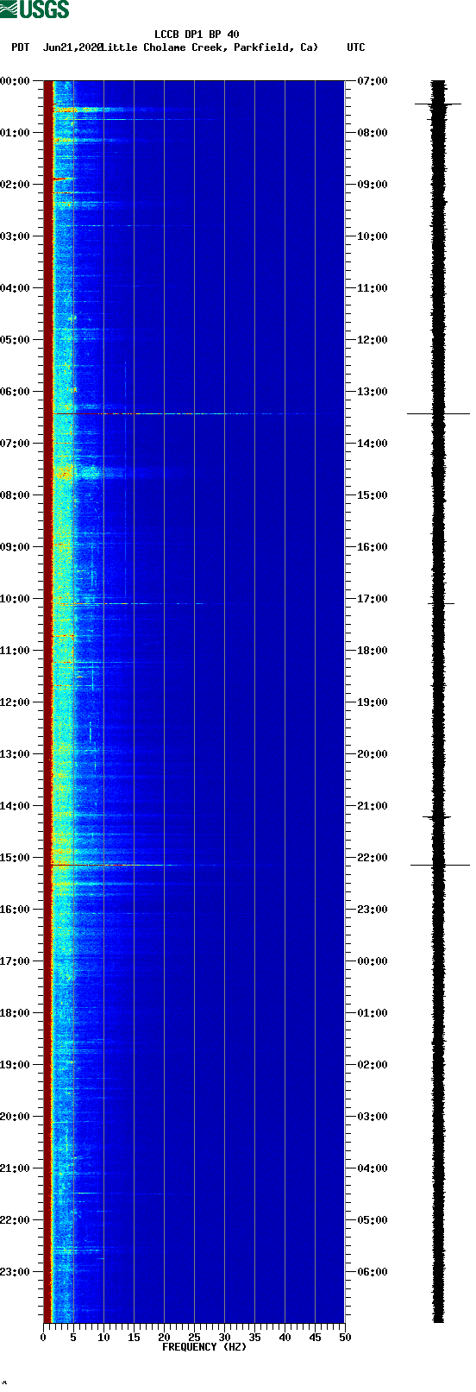
Task: Select the station title LCCB DP1 BP 40
Action: (197, 35)
